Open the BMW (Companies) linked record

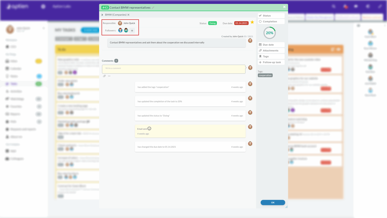point(115,15)
